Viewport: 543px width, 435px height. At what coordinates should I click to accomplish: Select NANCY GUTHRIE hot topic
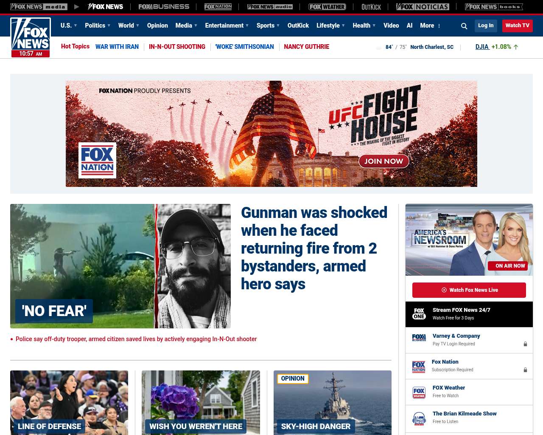tap(307, 47)
